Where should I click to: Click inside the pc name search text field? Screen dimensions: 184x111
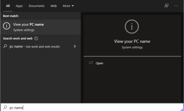92,107
